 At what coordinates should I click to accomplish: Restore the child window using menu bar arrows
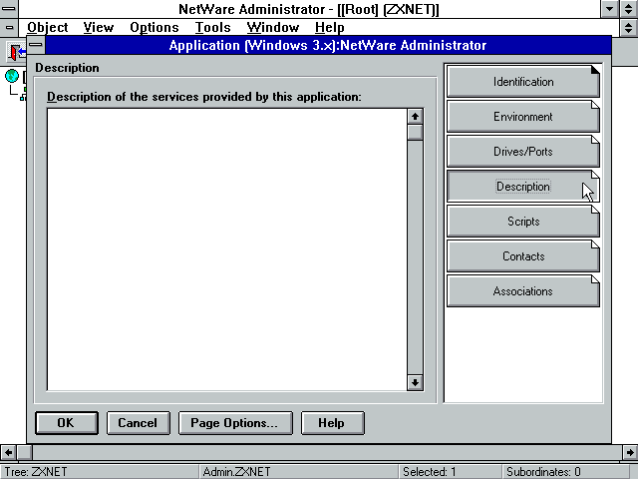pyautogui.click(x=629, y=27)
